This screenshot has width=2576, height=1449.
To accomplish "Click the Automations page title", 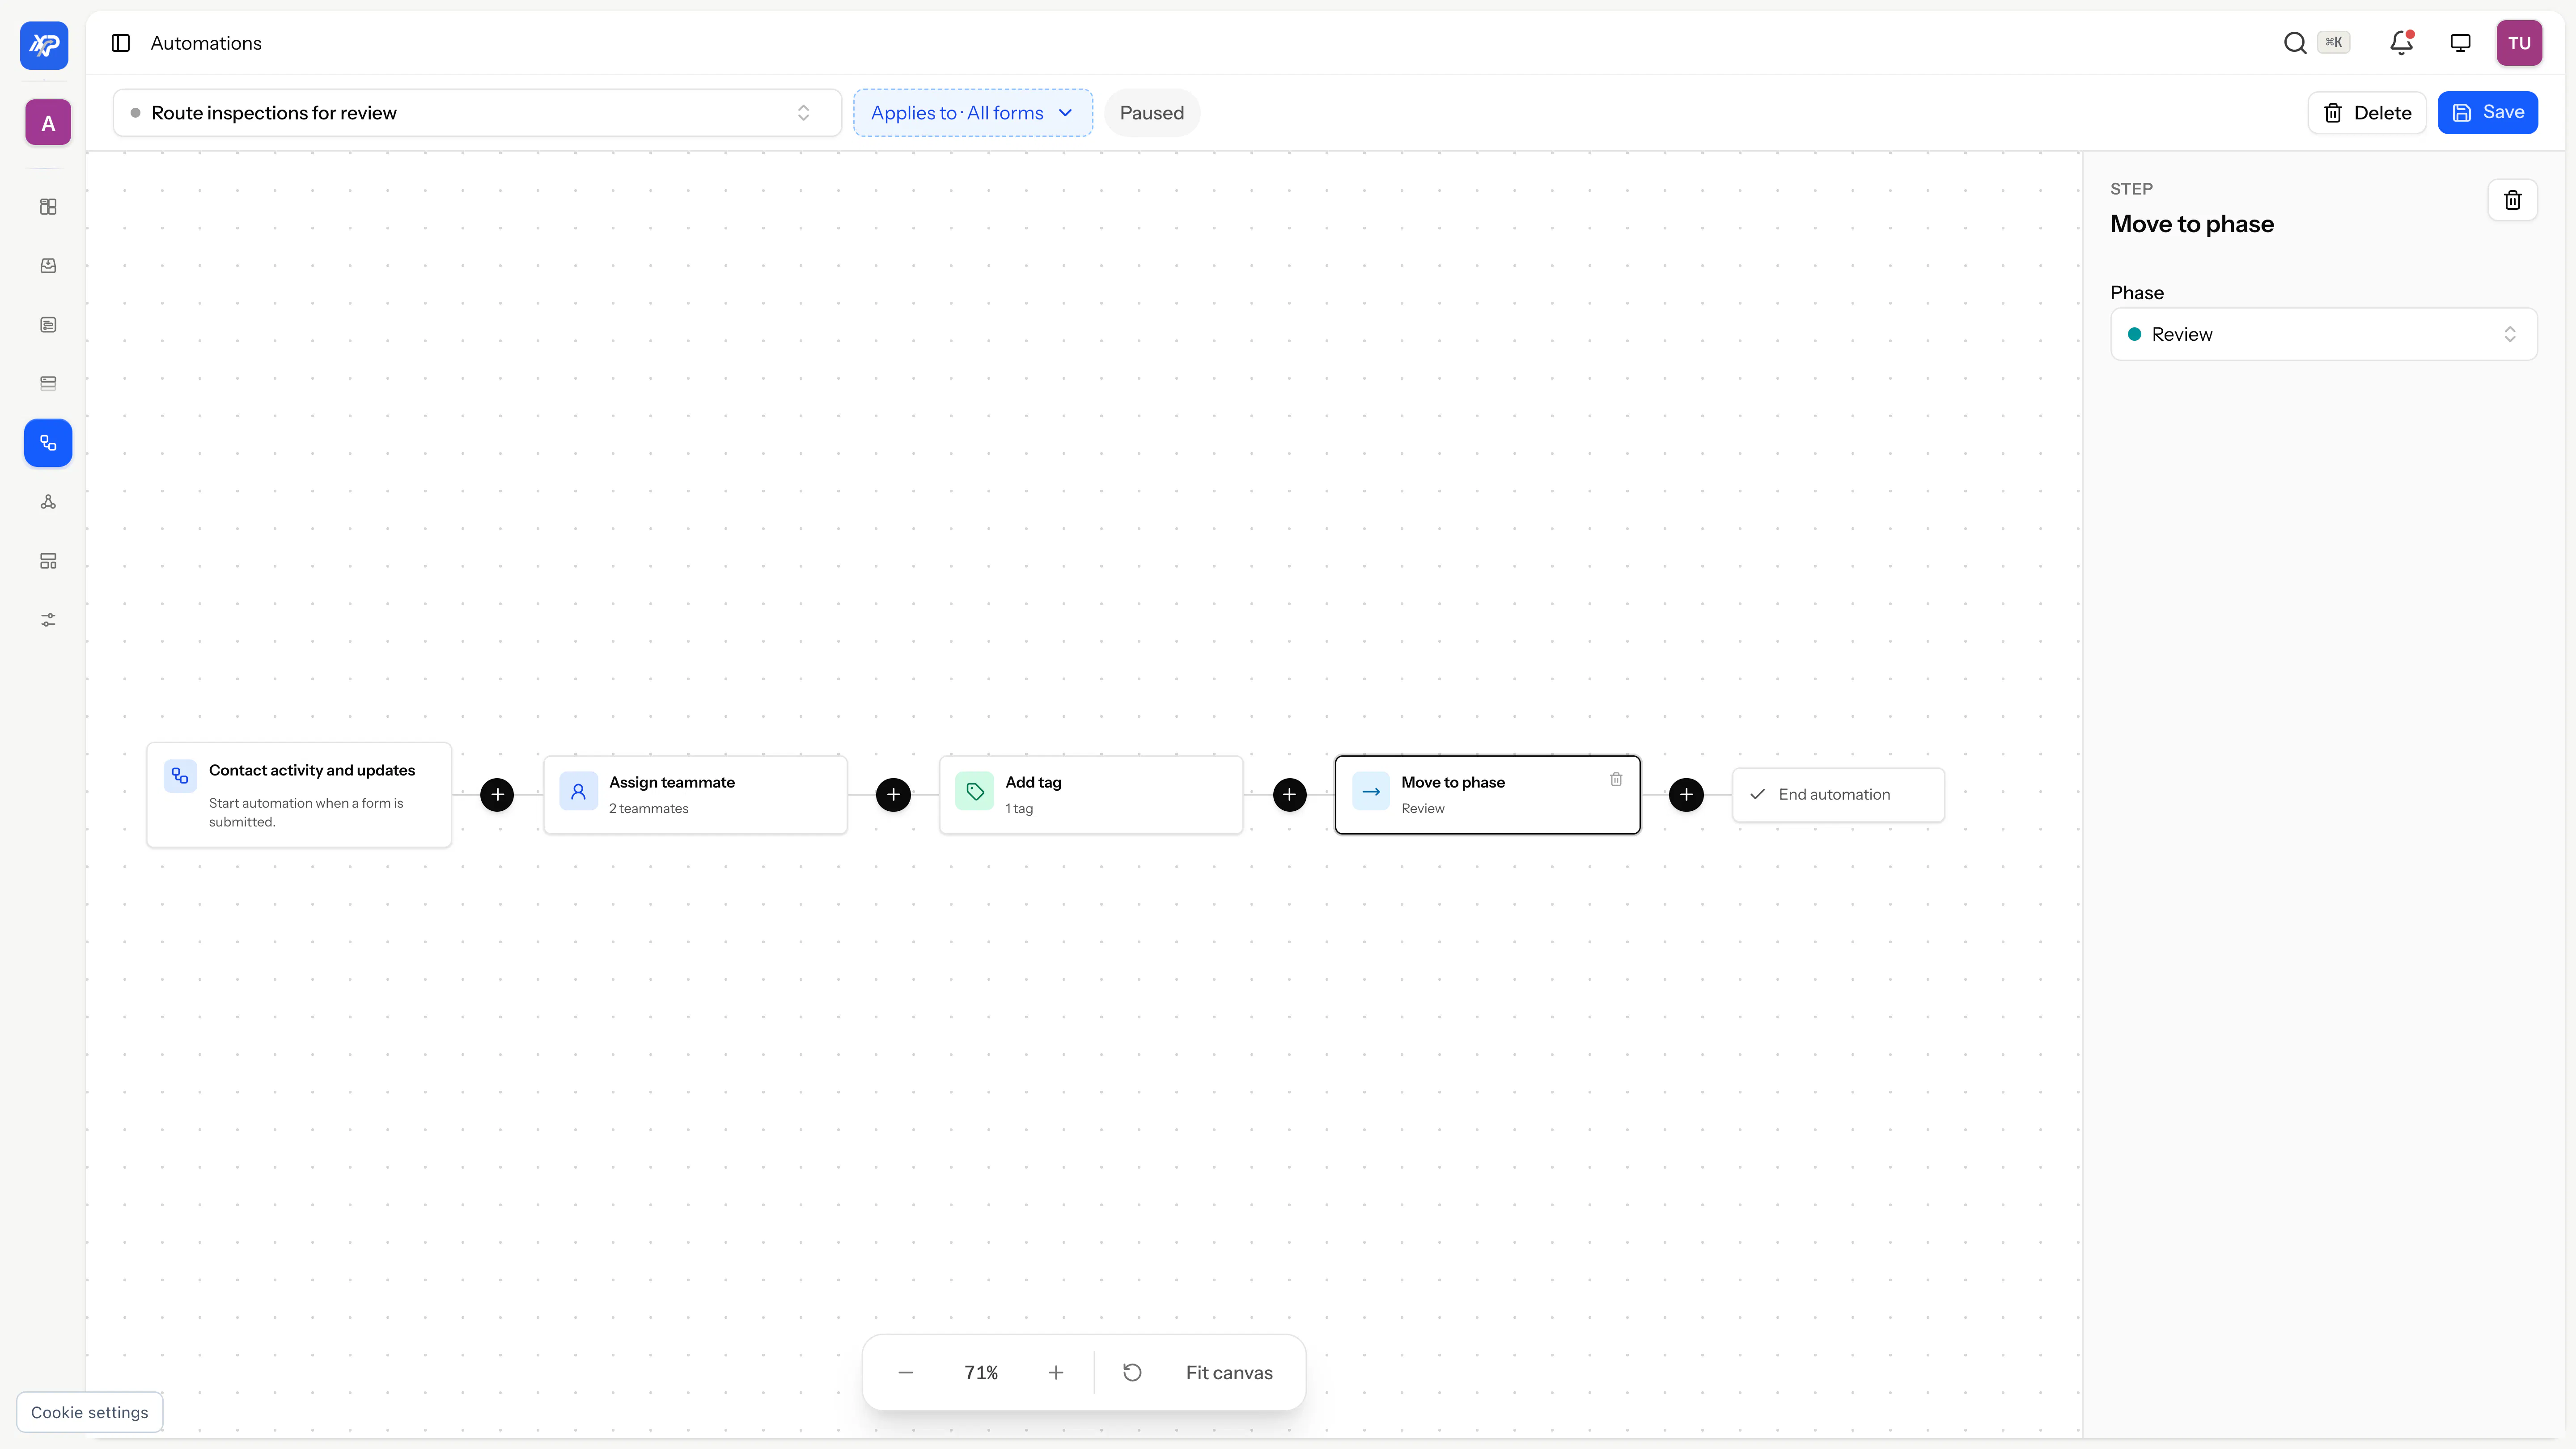I will point(206,43).
